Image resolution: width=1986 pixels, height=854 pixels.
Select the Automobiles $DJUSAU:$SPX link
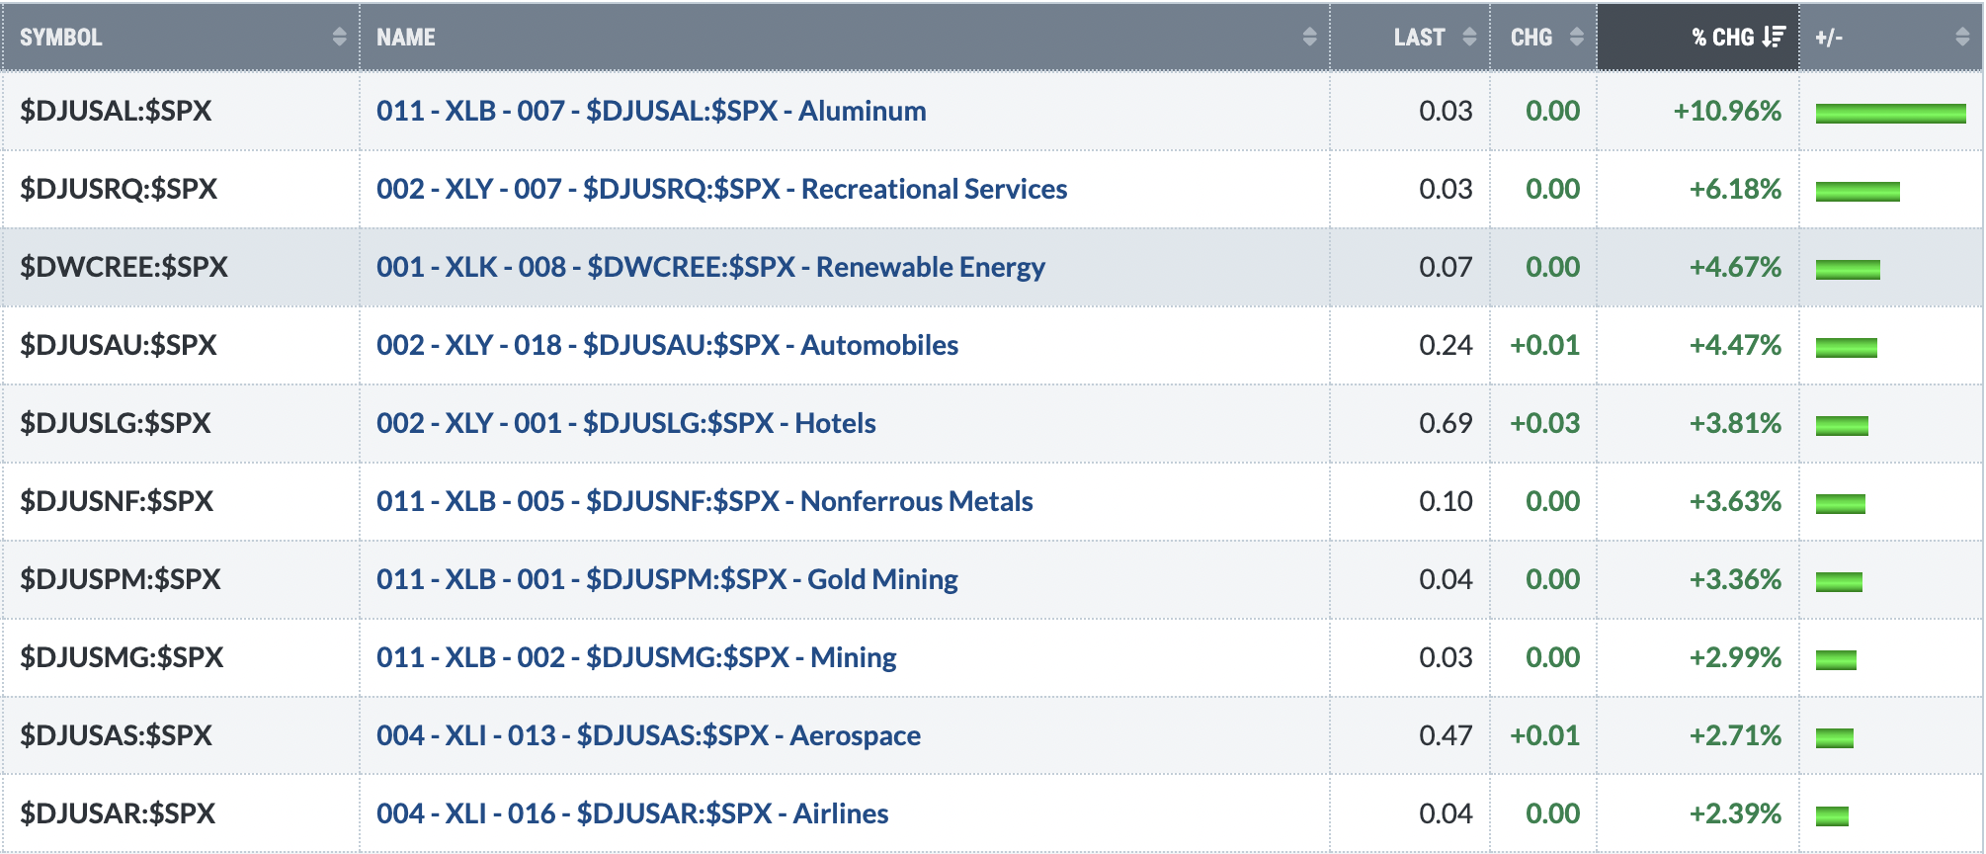point(667,345)
